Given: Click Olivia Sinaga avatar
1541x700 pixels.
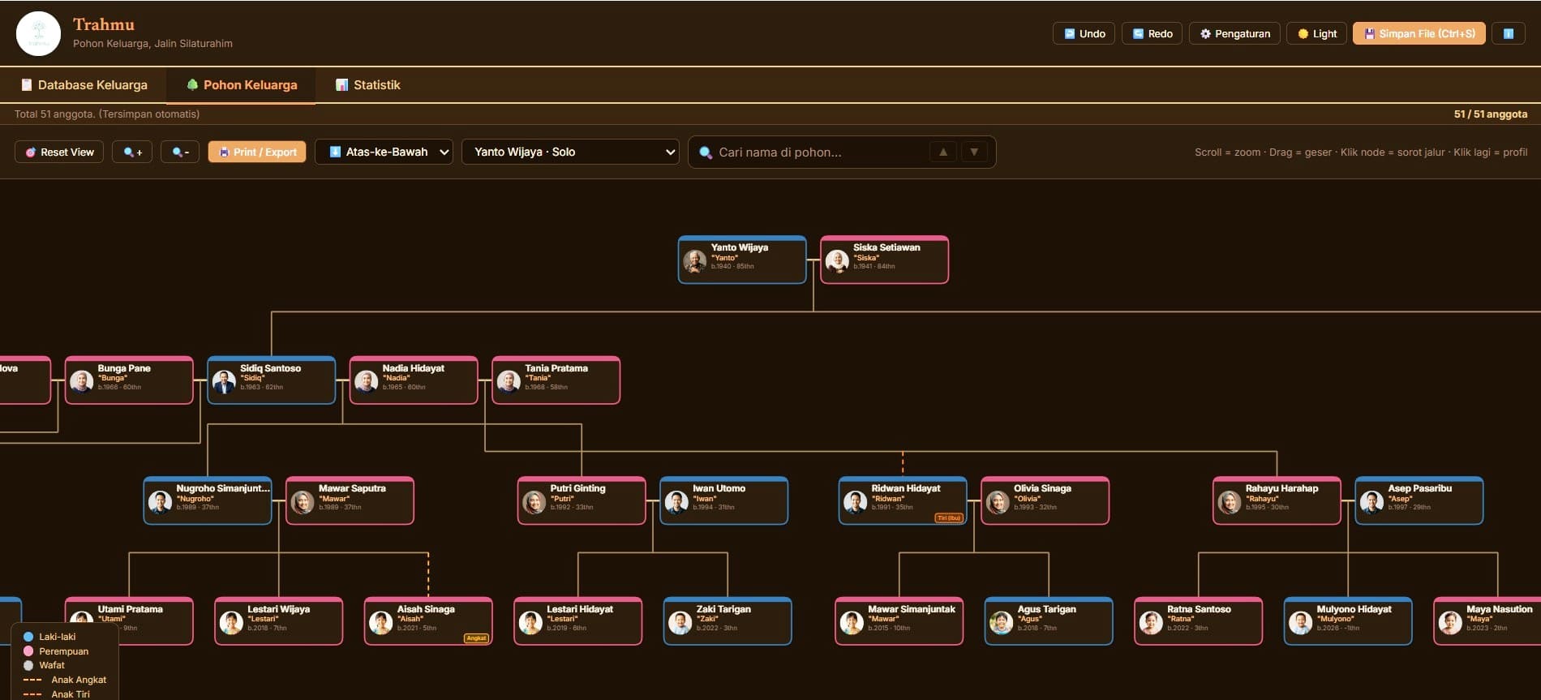Looking at the screenshot, I should (x=998, y=502).
